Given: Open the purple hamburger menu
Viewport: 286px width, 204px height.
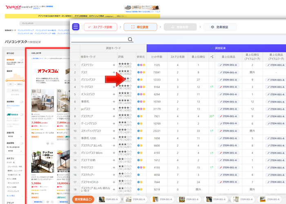Looking at the screenshot, I should (x=76, y=27).
